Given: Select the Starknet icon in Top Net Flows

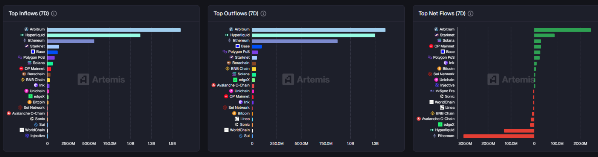Looking at the screenshot, I should [x=436, y=35].
